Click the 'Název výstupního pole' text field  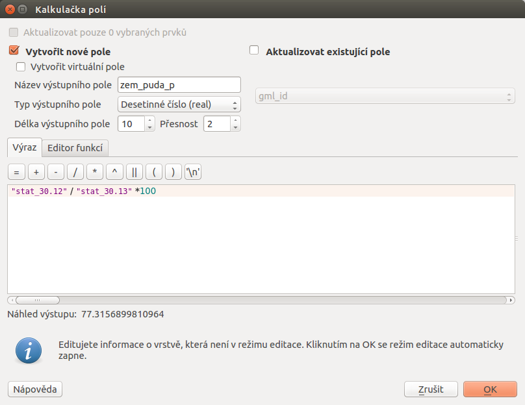(179, 85)
